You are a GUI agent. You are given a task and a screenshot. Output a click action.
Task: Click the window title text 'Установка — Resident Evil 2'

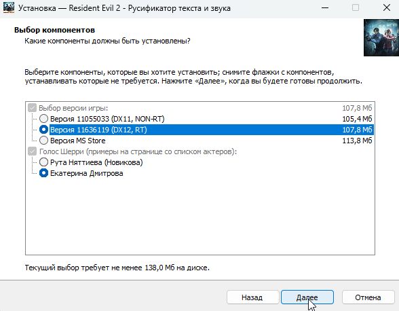(69, 8)
